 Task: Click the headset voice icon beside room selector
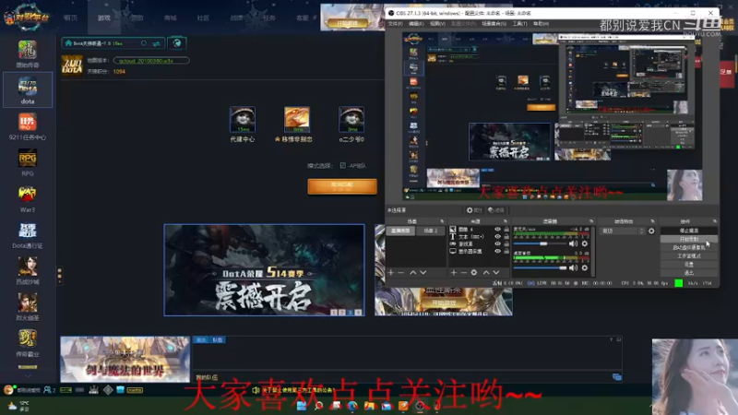pyautogui.click(x=177, y=43)
